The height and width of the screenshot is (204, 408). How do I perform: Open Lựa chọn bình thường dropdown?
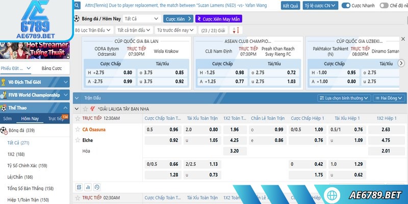[x=344, y=98]
